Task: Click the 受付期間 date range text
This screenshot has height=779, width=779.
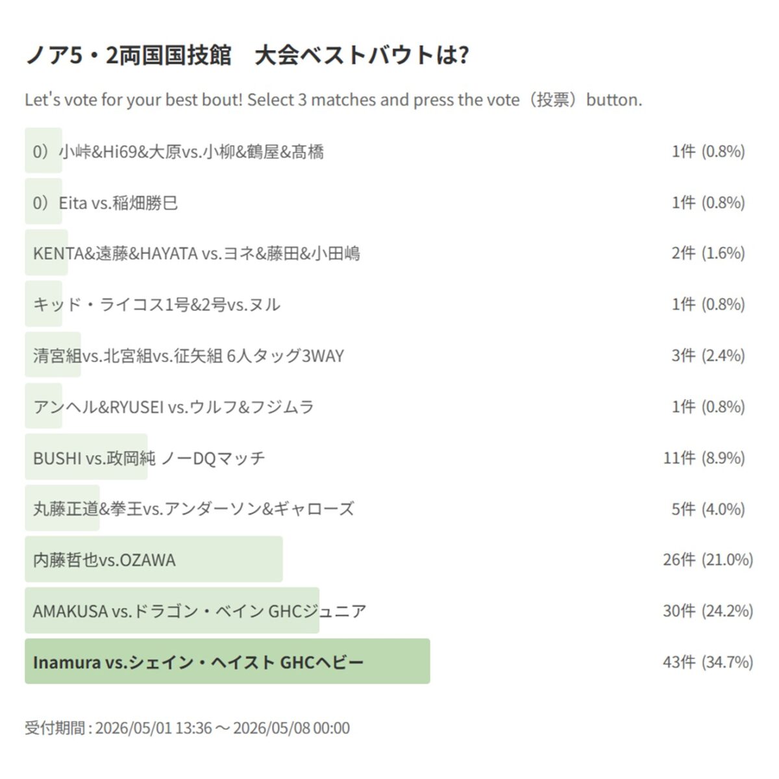Action: tap(187, 728)
